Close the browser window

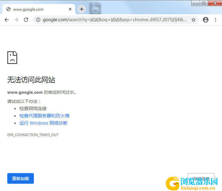point(215,3)
